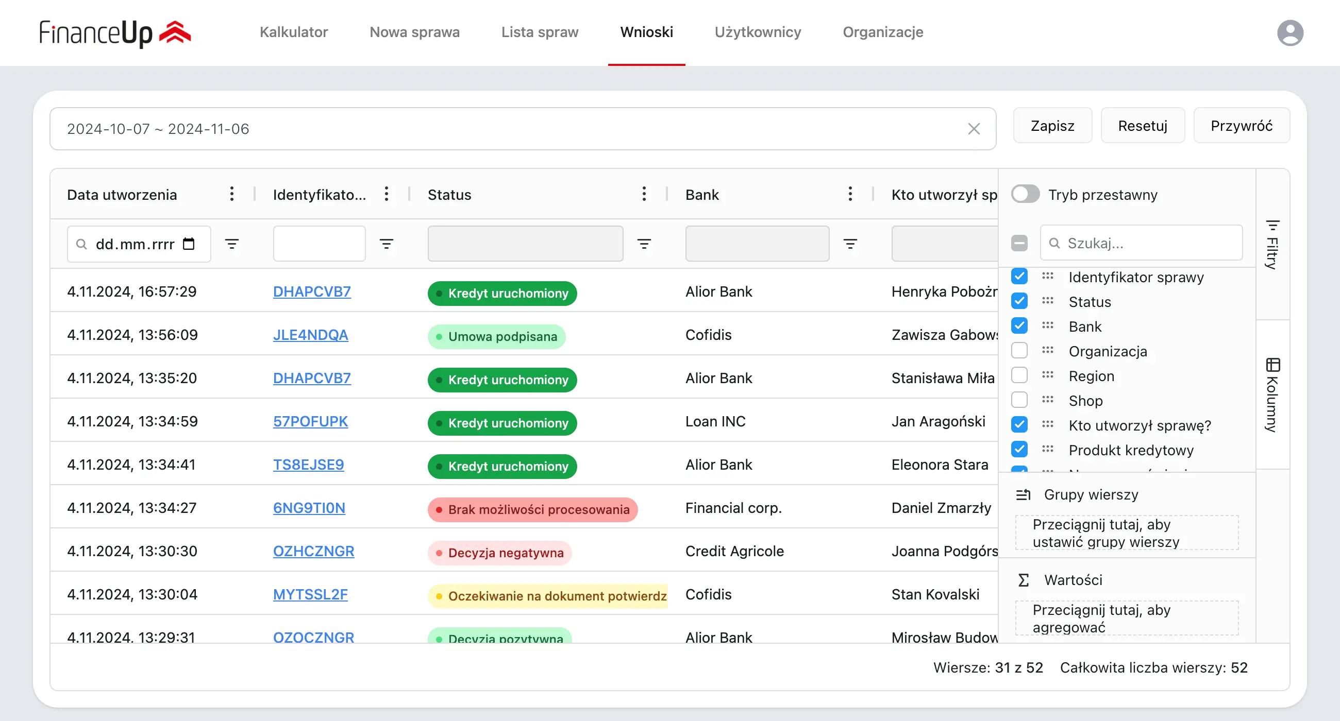The image size is (1340, 721).
Task: Collapse the Kolumny side panel tab
Action: pos(1272,395)
